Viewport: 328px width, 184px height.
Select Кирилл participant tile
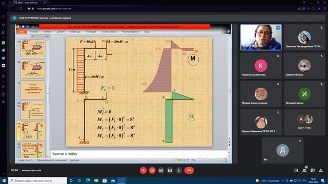304,65
